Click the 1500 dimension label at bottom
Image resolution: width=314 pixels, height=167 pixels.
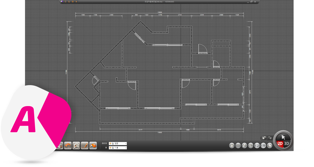[x=188, y=130]
